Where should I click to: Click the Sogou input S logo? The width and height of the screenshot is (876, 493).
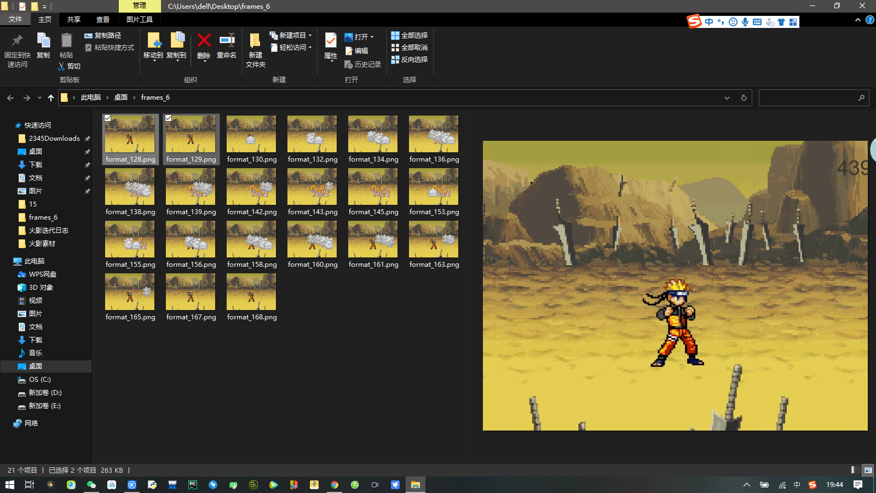click(695, 21)
